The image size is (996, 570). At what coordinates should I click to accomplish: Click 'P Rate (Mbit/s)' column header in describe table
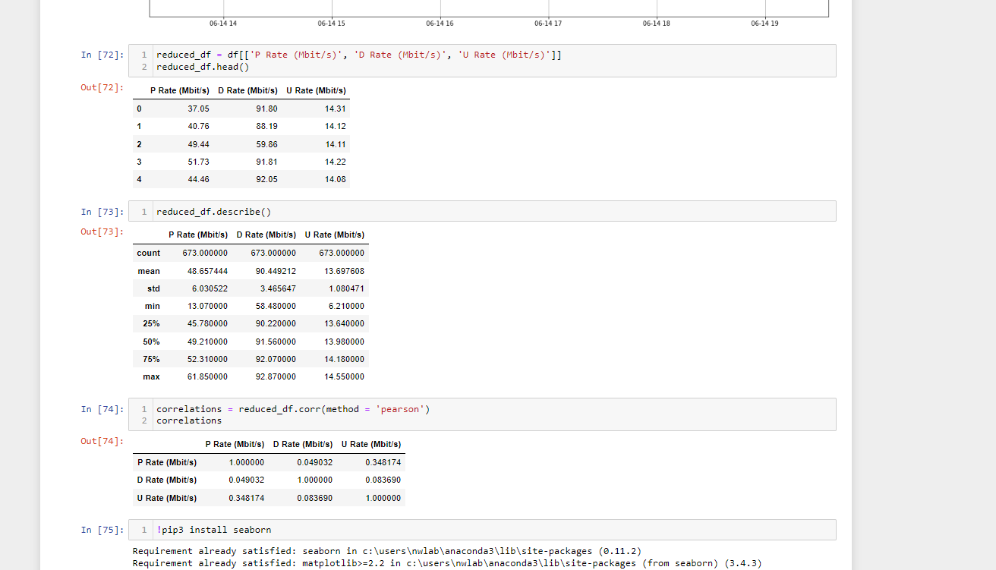tap(198, 235)
